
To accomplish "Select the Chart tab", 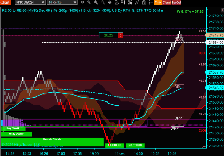I will tap(5, 3).
